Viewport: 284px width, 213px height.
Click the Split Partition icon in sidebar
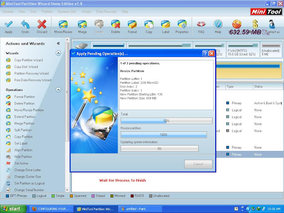(8, 130)
